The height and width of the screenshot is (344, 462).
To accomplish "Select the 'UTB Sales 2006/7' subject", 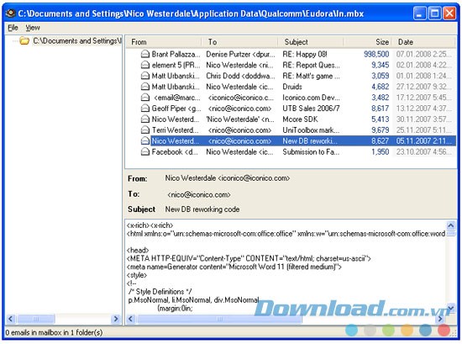I will point(311,108).
